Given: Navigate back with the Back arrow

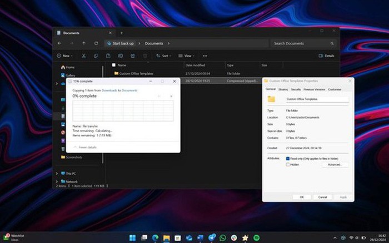Looking at the screenshot, I should tap(59, 43).
